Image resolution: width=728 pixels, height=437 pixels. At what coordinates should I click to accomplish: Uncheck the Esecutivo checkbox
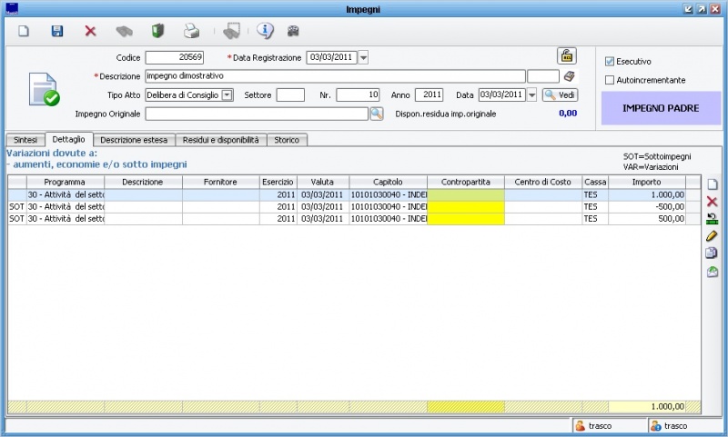click(610, 62)
